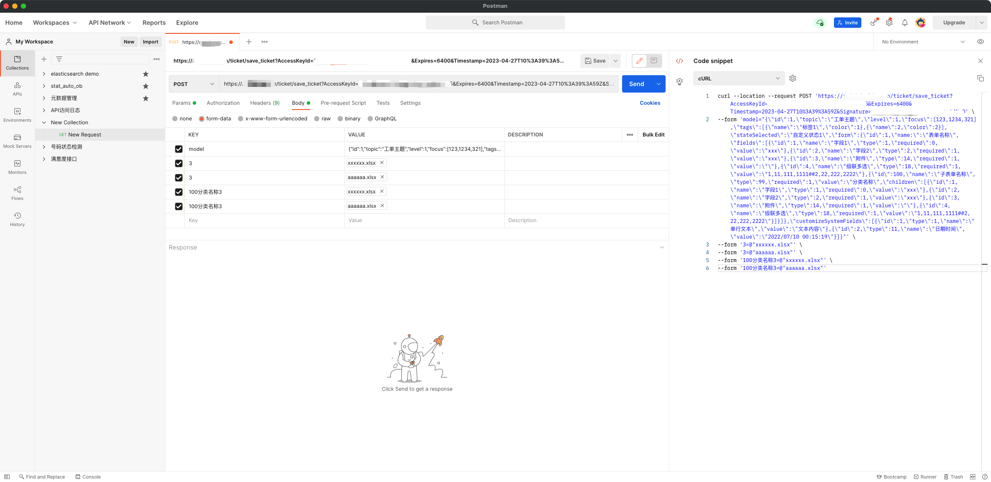Copy the cURL snippet to clipboard
The image size is (991, 482).
(981, 78)
